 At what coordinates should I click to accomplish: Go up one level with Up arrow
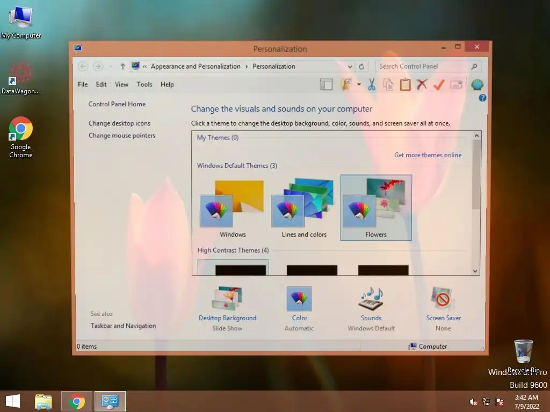click(x=122, y=66)
